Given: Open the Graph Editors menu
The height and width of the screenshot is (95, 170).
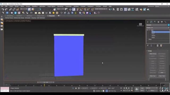Looking at the screenshot, I should 51,6.
